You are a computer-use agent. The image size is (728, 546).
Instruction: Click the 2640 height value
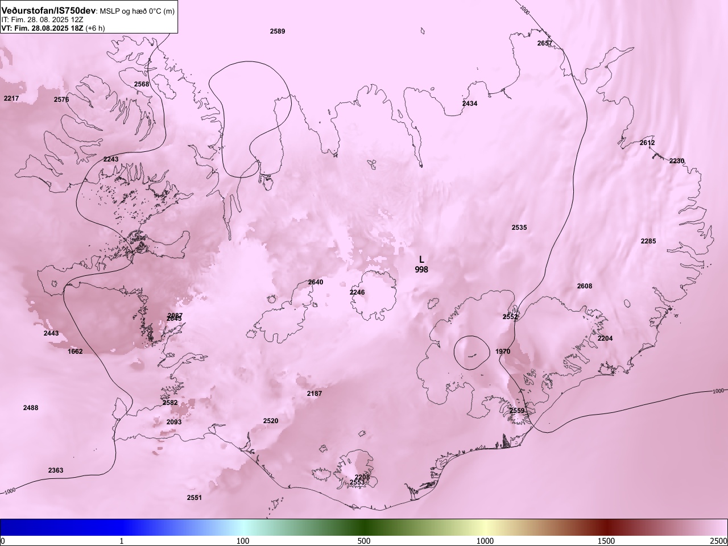(316, 282)
